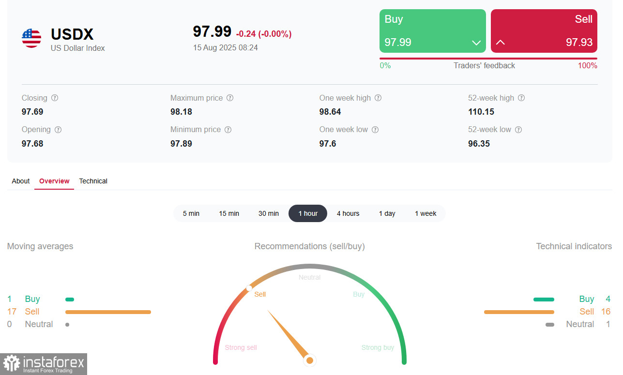Open help icon next to One week high

[378, 98]
